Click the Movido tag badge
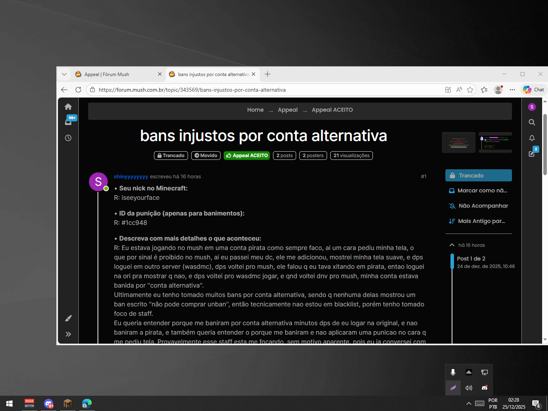Screen dimensions: 548x411 pyautogui.click(x=206, y=156)
